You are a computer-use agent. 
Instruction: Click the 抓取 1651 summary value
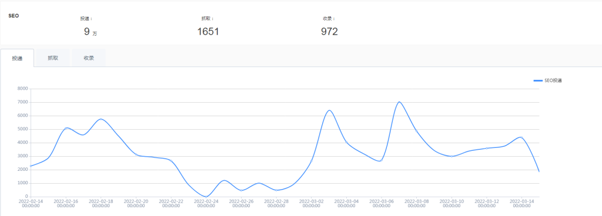click(x=208, y=32)
